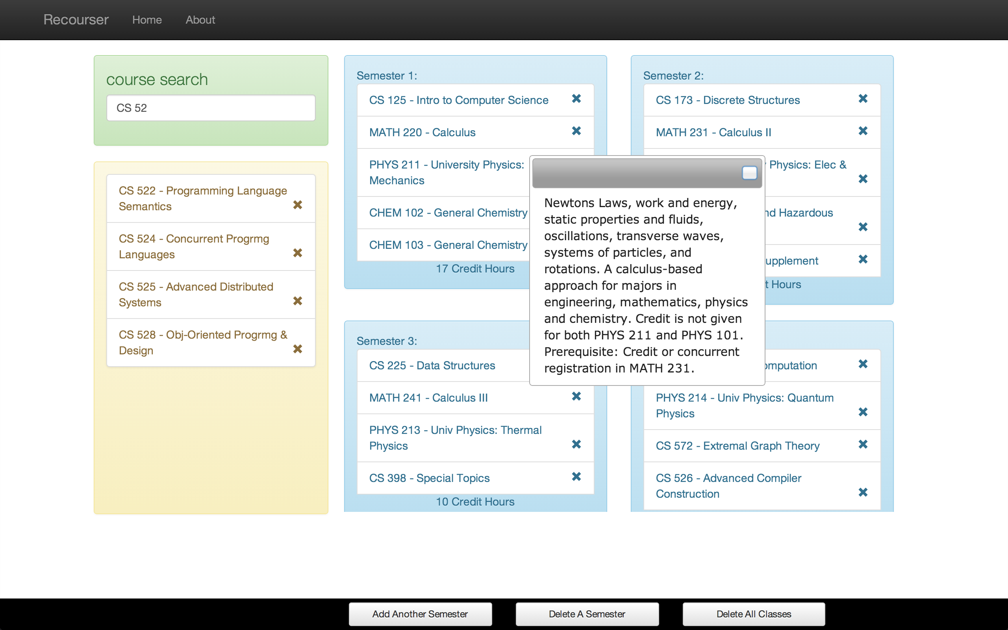Click the Add Another Semester button
Viewport: 1008px width, 630px height.
click(420, 614)
